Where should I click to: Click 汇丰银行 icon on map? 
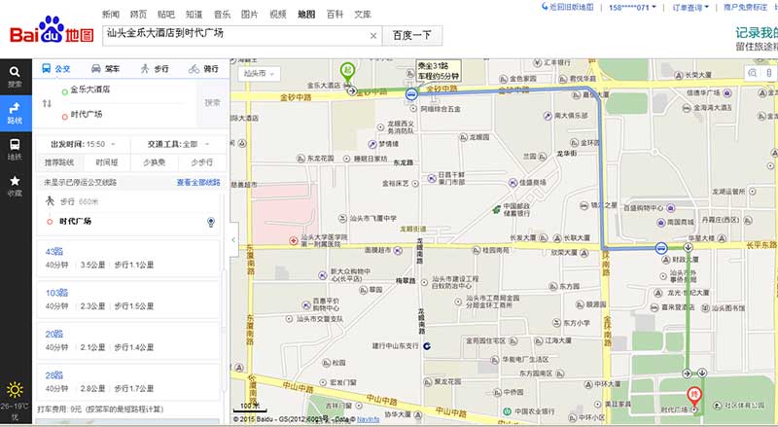pyautogui.click(x=537, y=63)
